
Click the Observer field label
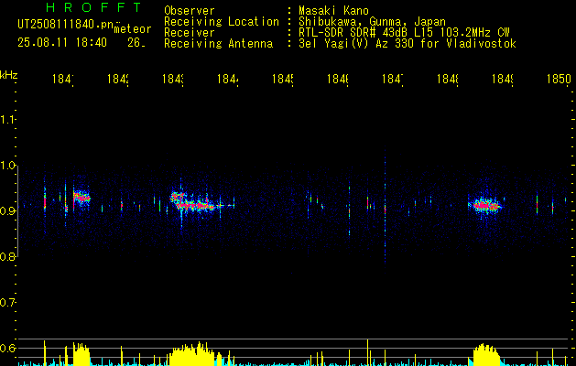190,11
